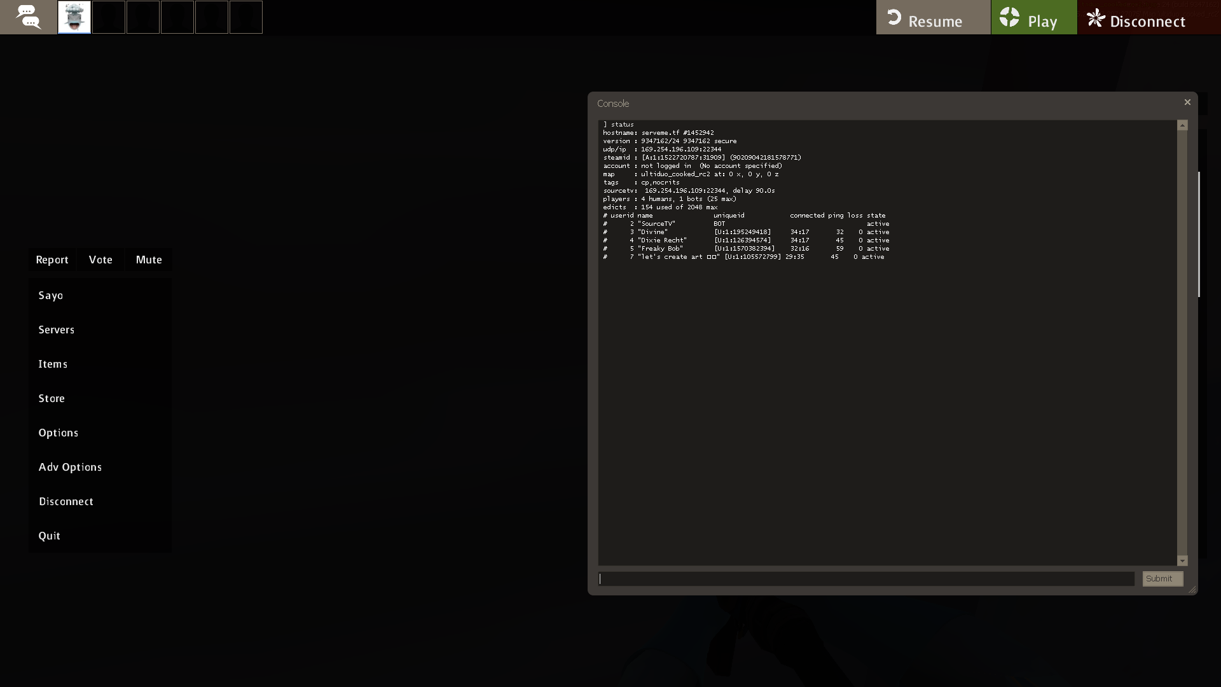Open the Report menu

(52, 260)
